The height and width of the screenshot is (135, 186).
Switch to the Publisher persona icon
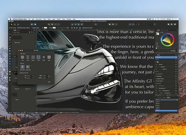[12, 24]
